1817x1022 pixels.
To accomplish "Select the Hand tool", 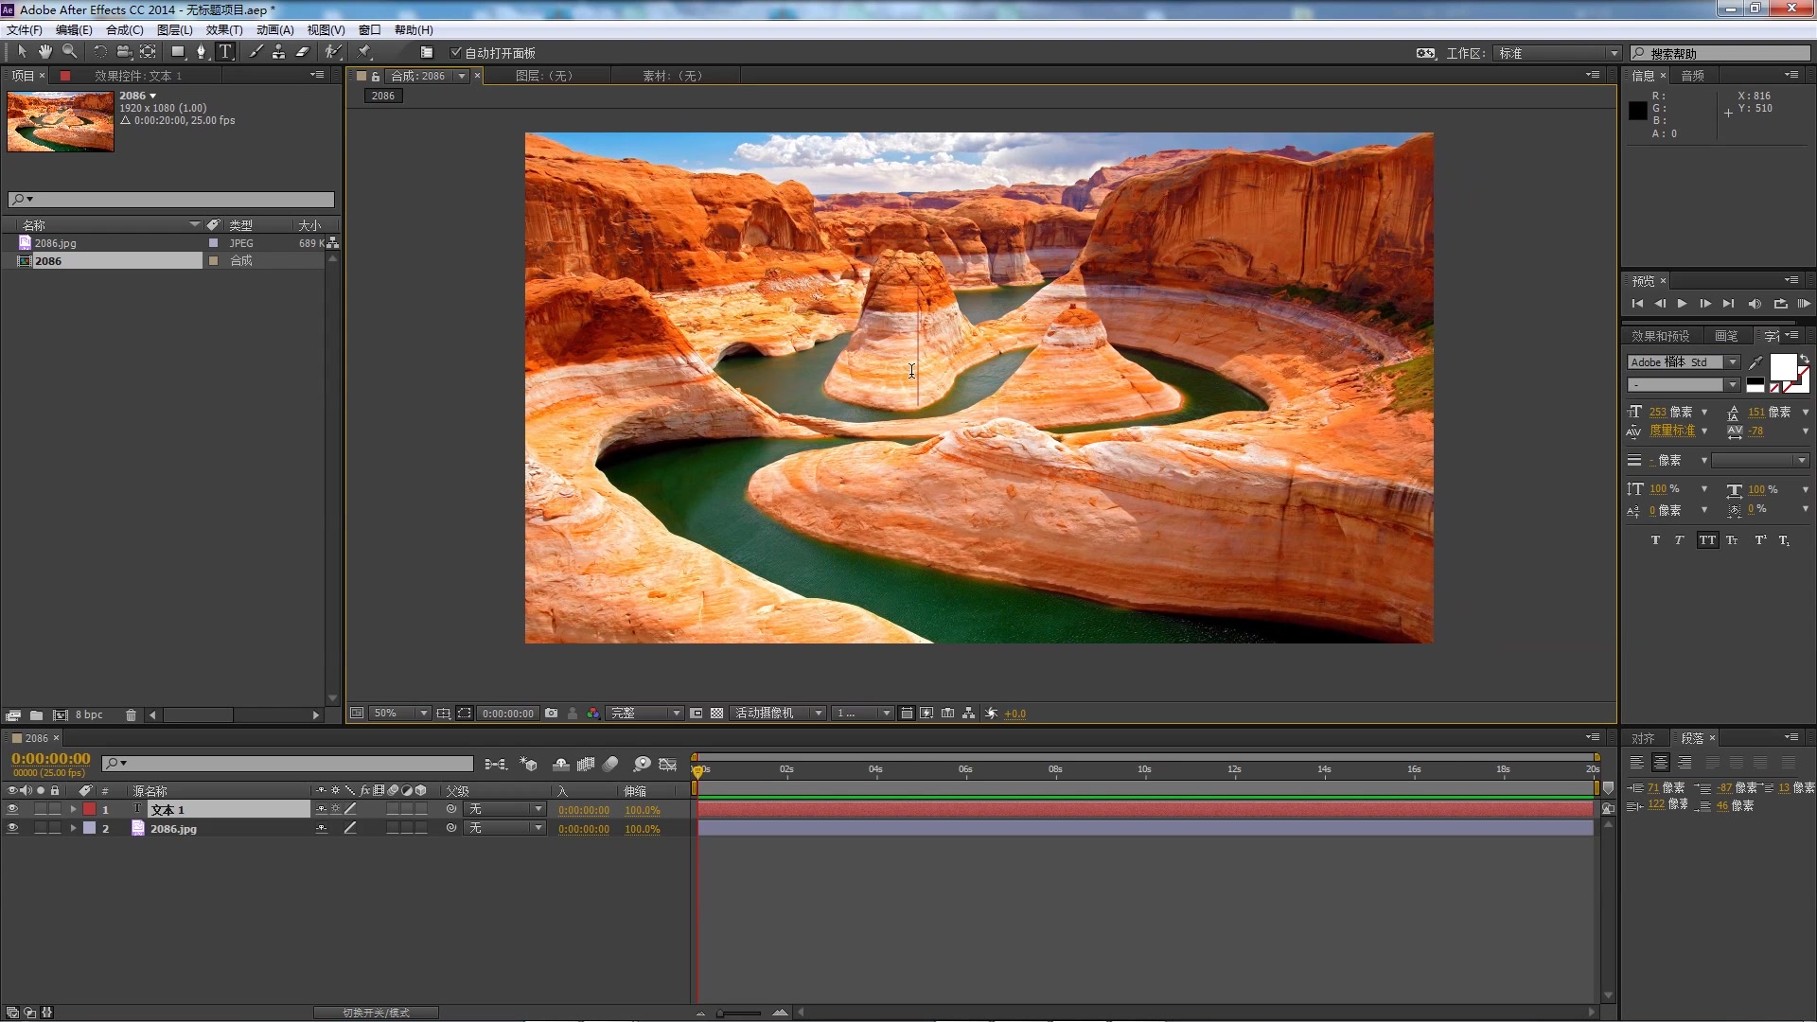I will [44, 52].
